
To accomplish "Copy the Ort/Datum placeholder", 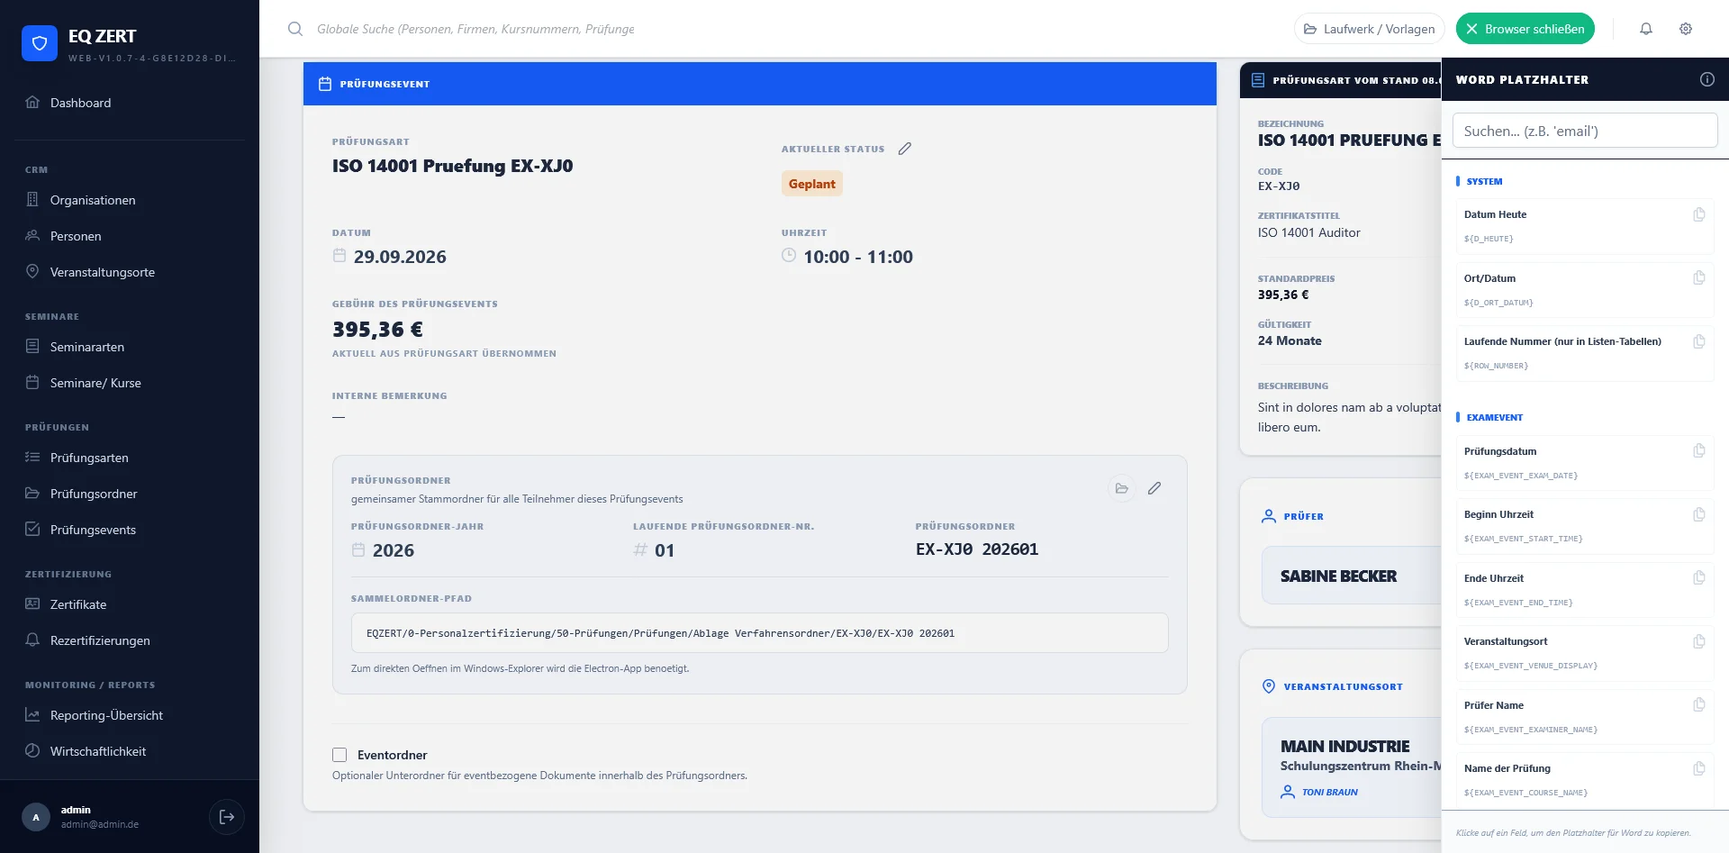I will coord(1699,277).
